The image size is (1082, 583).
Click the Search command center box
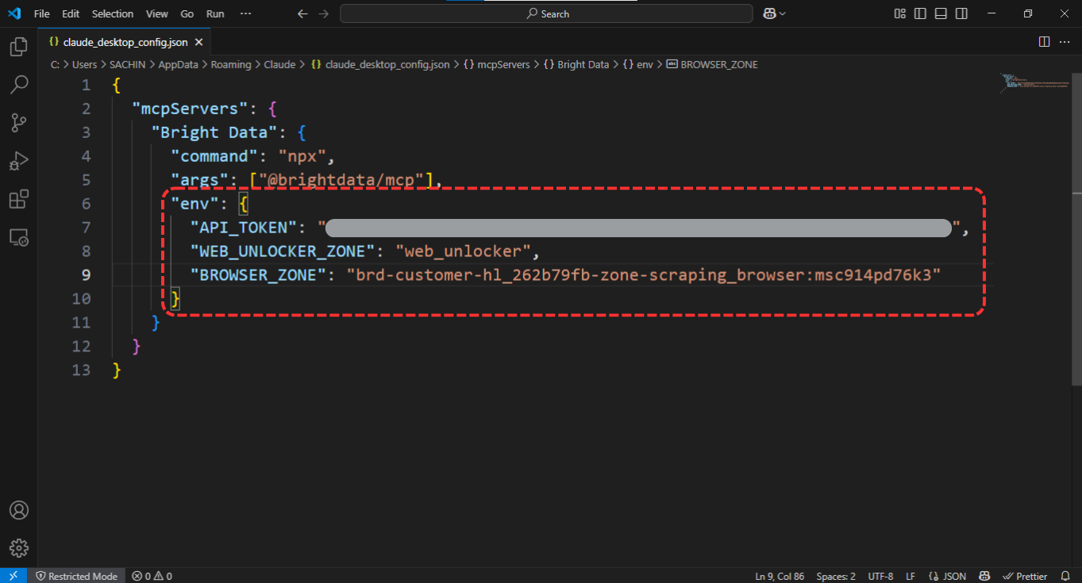(x=546, y=13)
